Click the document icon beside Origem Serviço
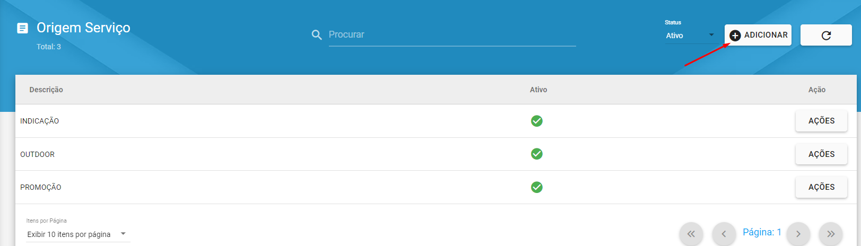The width and height of the screenshot is (861, 246). tap(22, 28)
